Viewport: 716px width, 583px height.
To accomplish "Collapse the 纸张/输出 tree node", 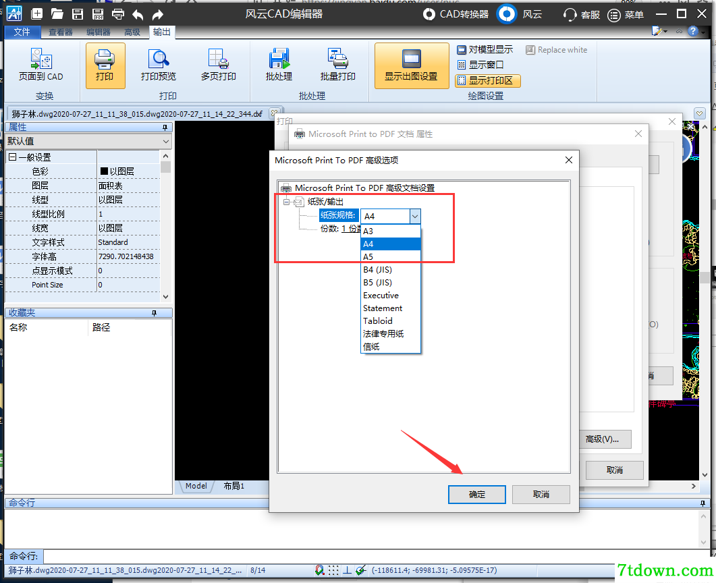I will click(x=286, y=201).
